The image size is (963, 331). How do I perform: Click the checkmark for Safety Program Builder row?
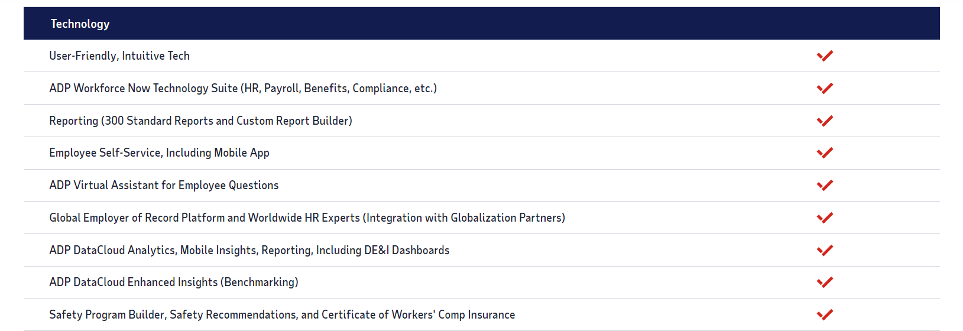pos(825,314)
